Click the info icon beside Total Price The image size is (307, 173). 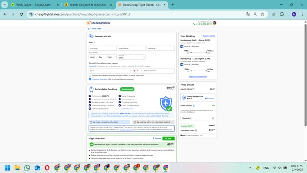coord(196,130)
